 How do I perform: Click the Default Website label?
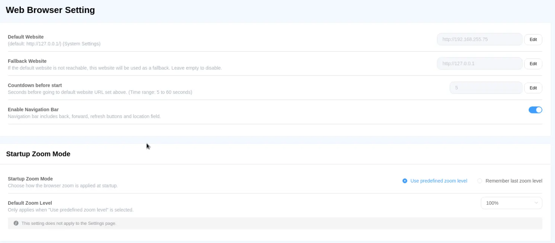26,37
